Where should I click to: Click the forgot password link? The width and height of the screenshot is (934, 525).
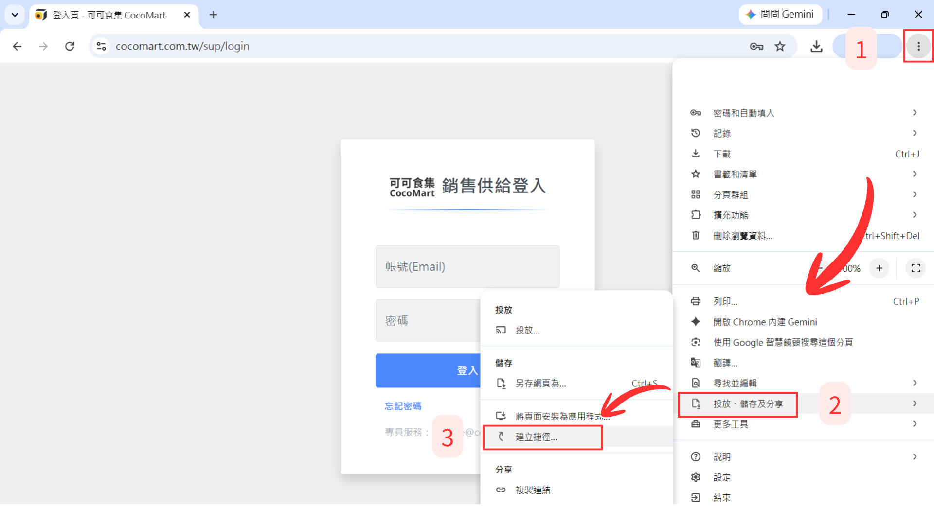click(403, 406)
